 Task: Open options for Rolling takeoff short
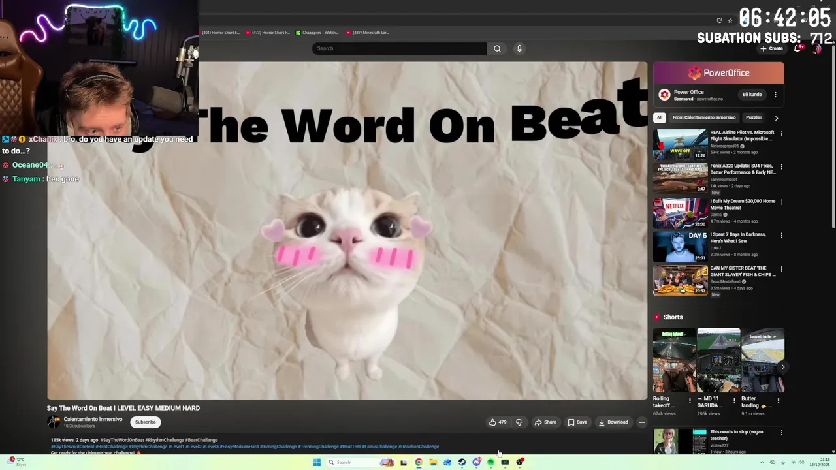pyautogui.click(x=690, y=401)
